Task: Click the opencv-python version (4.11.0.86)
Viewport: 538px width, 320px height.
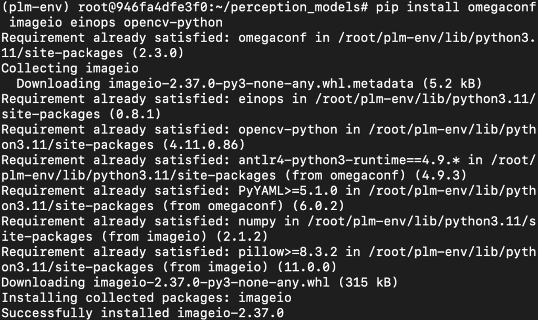Action: 203,144
